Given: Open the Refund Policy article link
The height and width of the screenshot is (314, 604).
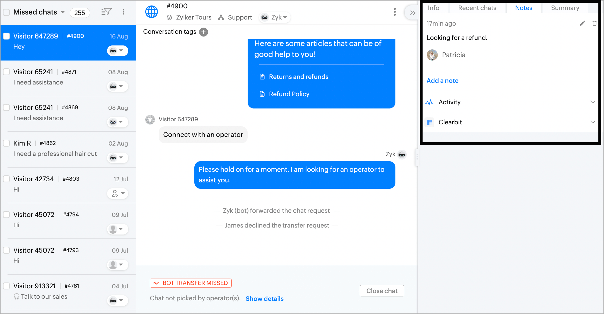Looking at the screenshot, I should click(289, 94).
